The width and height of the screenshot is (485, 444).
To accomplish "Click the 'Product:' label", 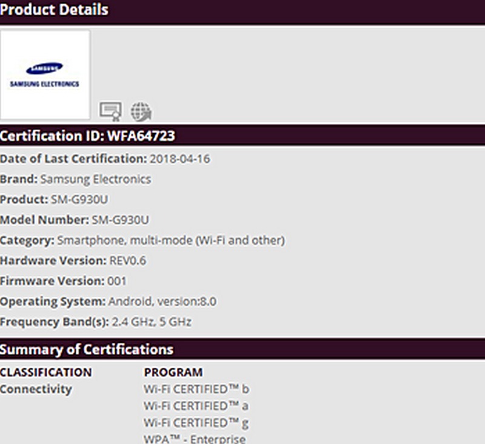I will (x=24, y=200).
